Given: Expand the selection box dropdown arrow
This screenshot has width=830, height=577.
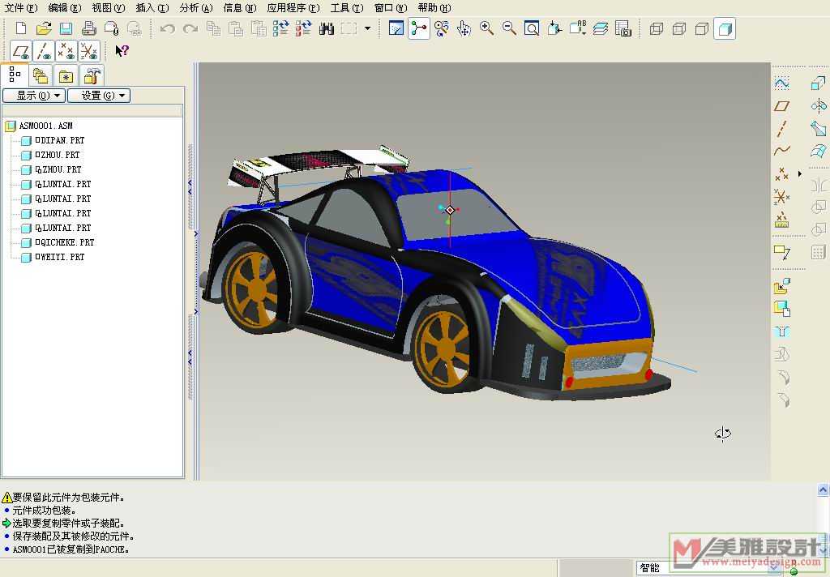Looking at the screenshot, I should (x=367, y=29).
